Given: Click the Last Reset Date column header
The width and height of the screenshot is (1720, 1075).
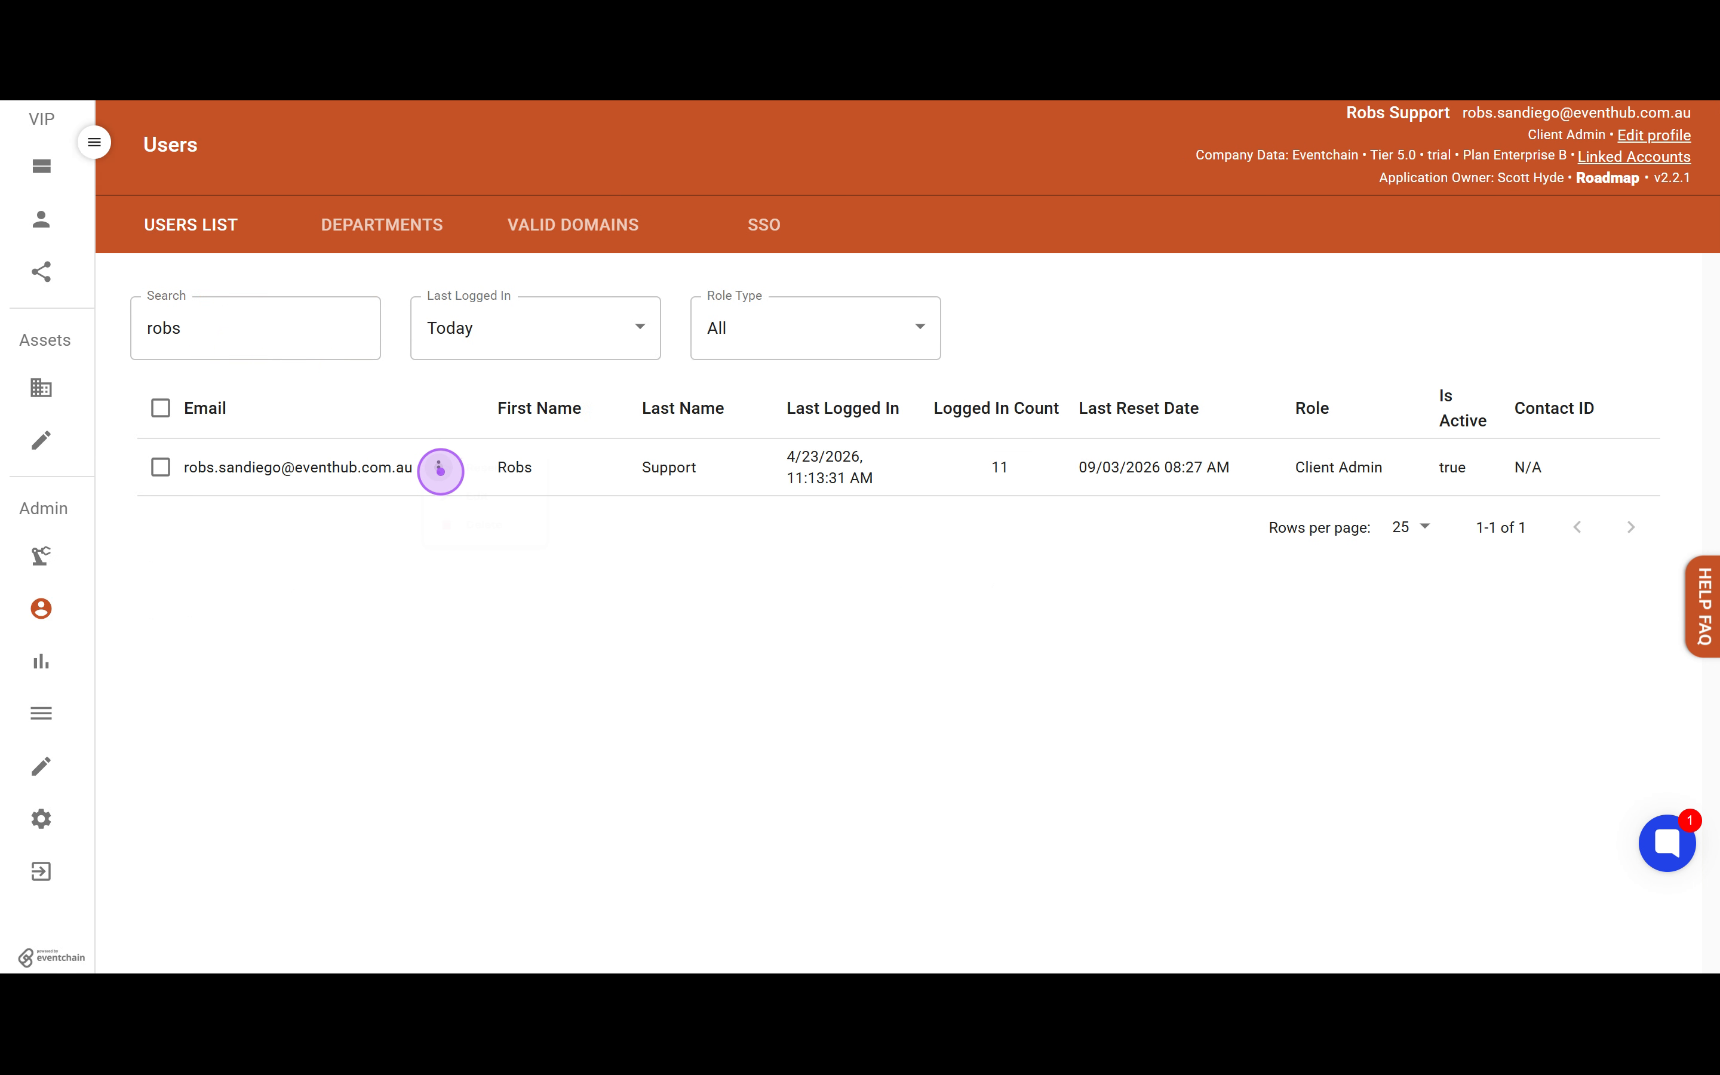Looking at the screenshot, I should [x=1138, y=408].
